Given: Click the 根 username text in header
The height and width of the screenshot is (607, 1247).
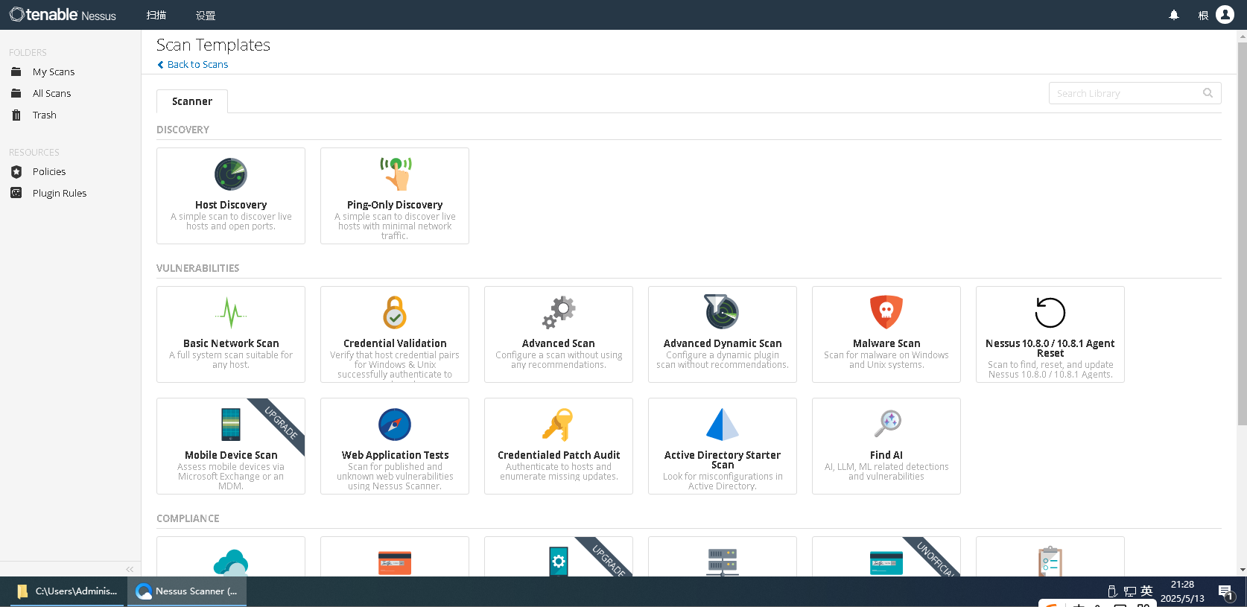Looking at the screenshot, I should pyautogui.click(x=1203, y=15).
